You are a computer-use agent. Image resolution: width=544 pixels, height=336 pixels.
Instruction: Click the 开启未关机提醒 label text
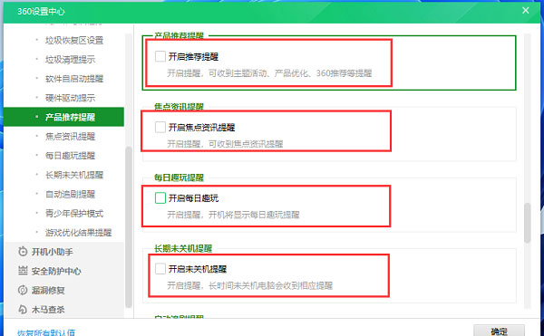198,269
